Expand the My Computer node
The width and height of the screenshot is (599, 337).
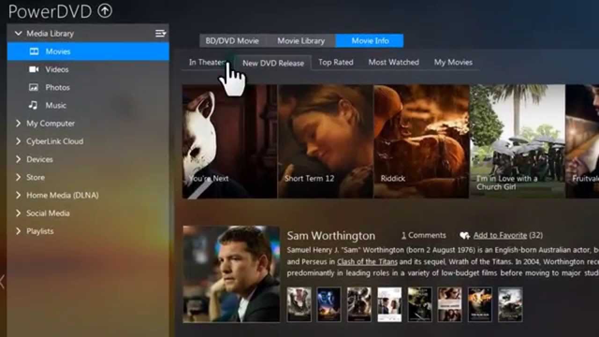coord(18,123)
